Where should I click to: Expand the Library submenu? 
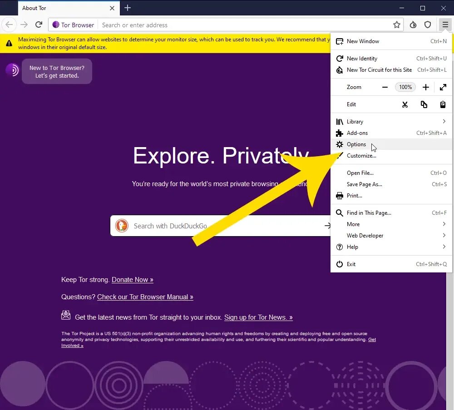pyautogui.click(x=391, y=122)
